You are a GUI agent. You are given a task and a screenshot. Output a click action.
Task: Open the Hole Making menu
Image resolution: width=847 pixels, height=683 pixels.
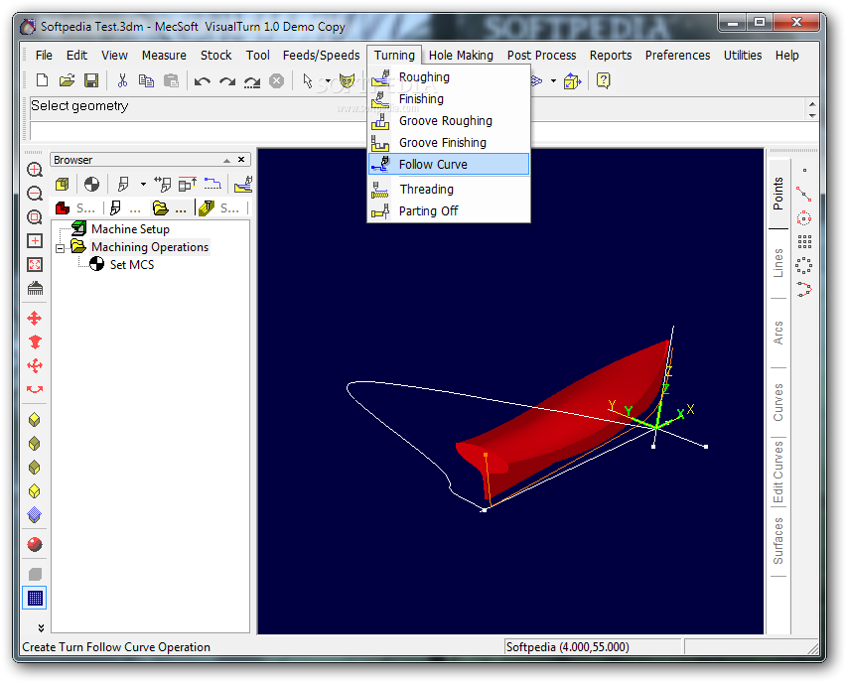coord(461,56)
